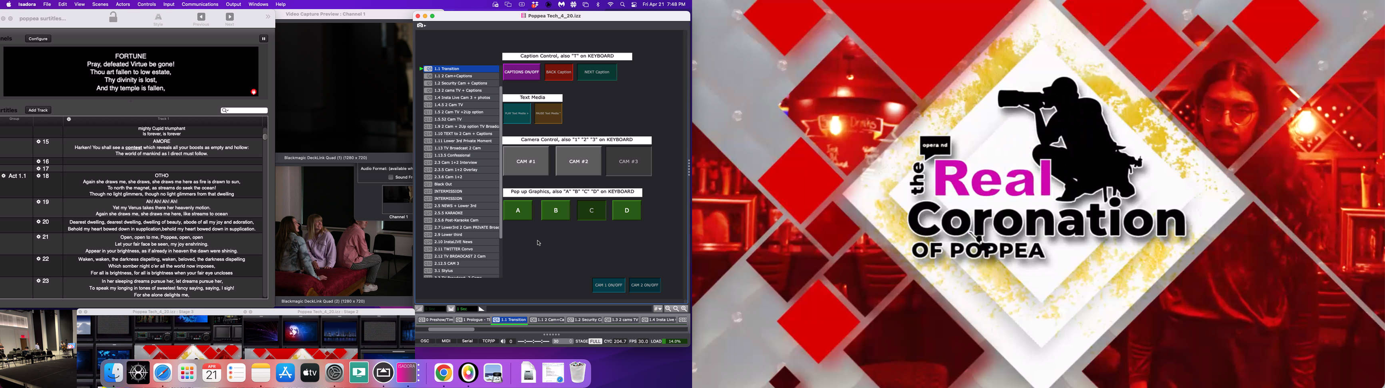
Task: Switch to Q3 0 Preshow scene tab
Action: click(x=435, y=320)
